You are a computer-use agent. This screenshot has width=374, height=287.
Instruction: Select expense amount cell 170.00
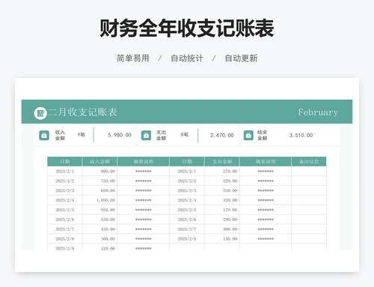[222, 210]
